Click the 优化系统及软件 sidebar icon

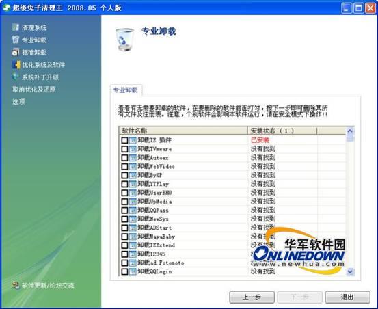16,64
